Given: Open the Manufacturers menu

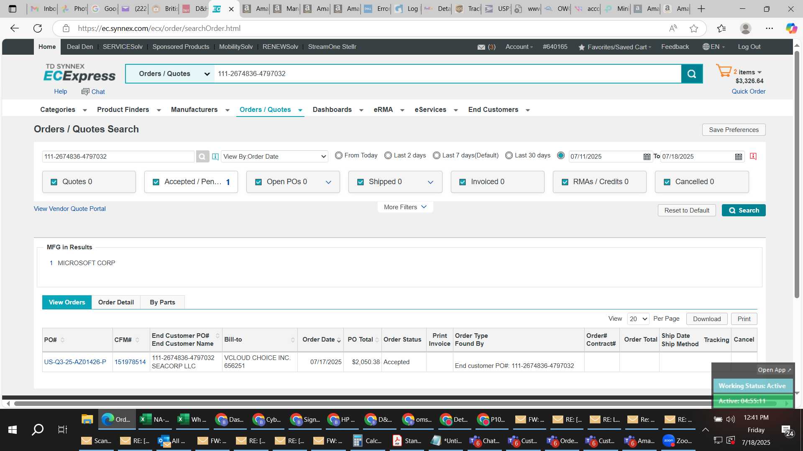Looking at the screenshot, I should click(x=200, y=110).
